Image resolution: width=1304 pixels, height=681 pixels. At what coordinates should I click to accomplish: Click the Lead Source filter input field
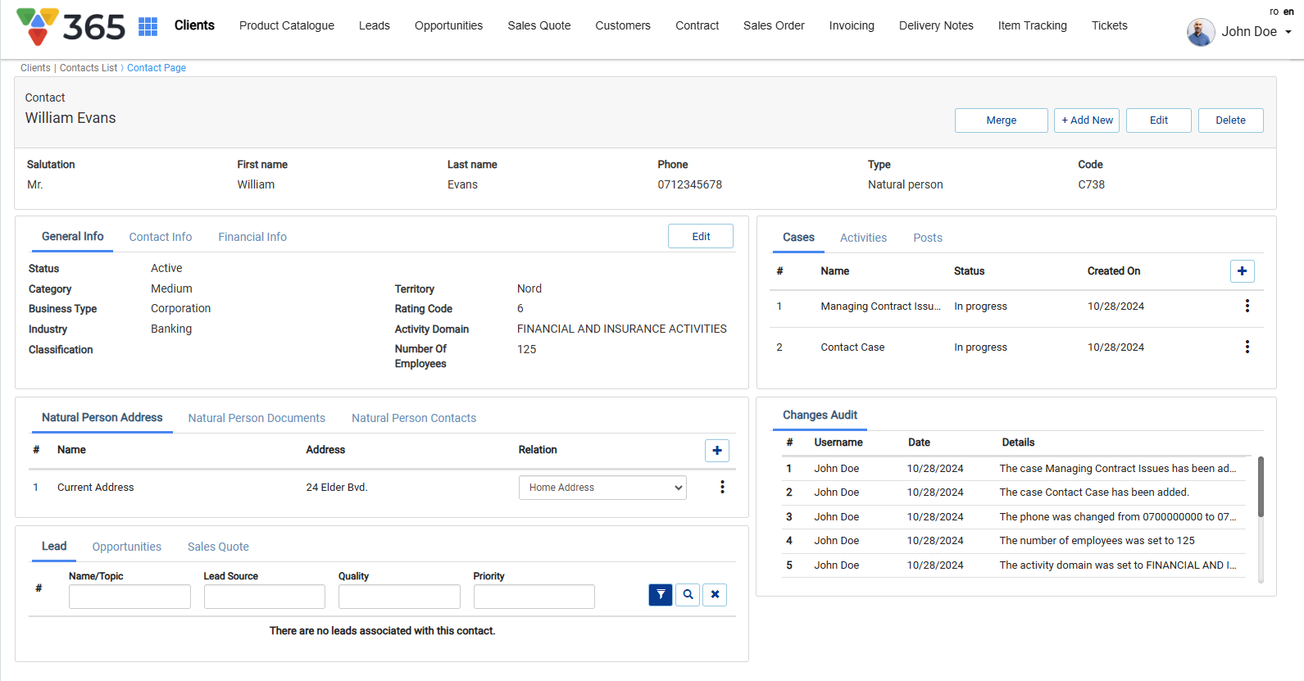coord(264,597)
